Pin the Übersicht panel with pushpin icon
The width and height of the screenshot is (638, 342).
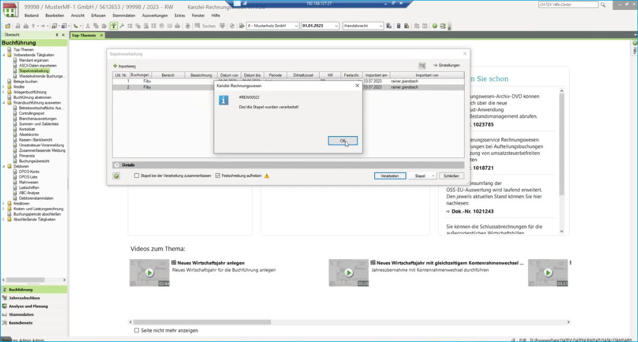click(57, 35)
